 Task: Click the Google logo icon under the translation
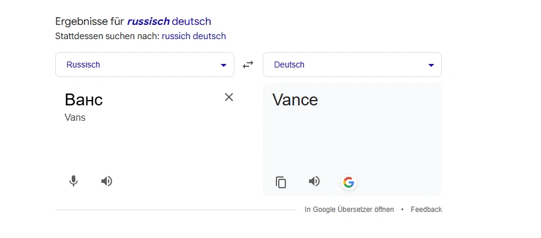point(349,182)
